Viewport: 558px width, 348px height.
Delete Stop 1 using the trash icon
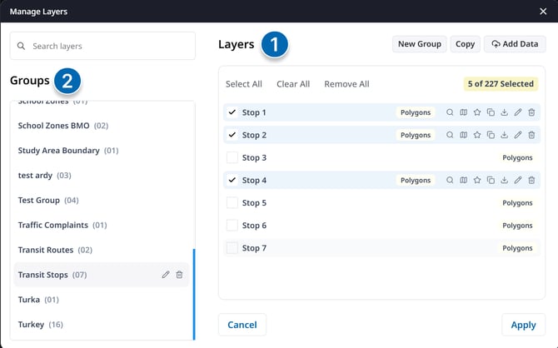pos(531,112)
